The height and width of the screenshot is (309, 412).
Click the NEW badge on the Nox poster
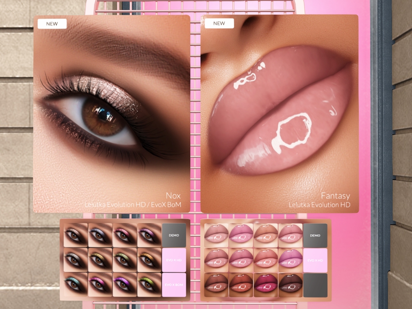[52, 24]
